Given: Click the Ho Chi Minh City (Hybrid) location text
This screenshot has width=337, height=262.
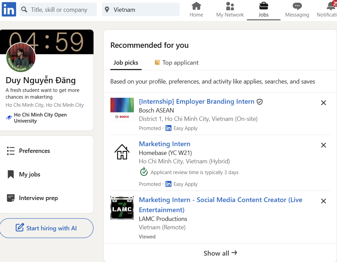Looking at the screenshot, I should click(184, 161).
